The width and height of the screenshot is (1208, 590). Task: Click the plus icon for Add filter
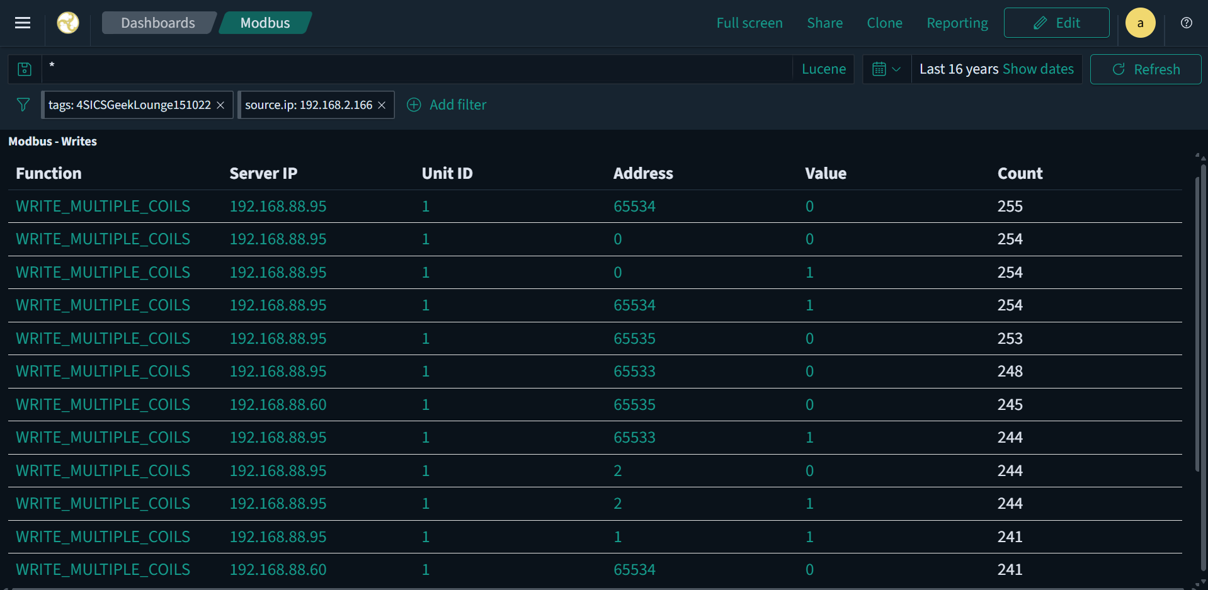point(414,105)
